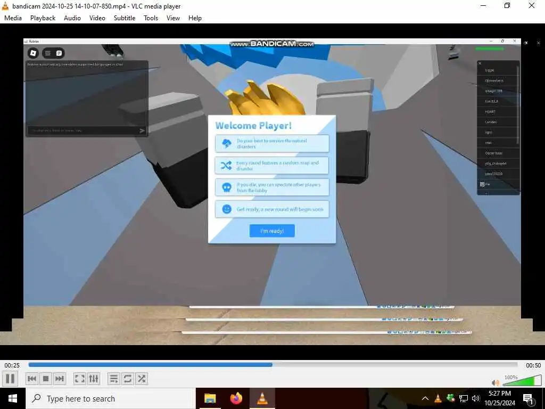This screenshot has height=409, width=545.
Task: Click the VLC cone icon in the system tray
Action: [x=438, y=398]
